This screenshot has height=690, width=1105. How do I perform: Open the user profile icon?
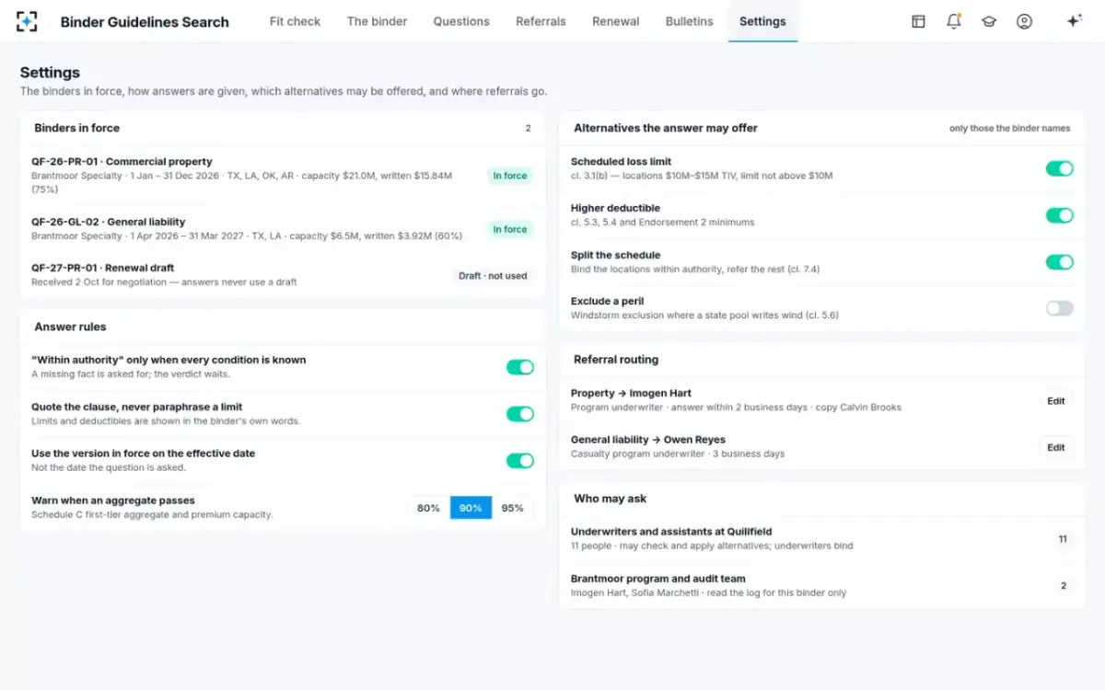click(x=1024, y=21)
